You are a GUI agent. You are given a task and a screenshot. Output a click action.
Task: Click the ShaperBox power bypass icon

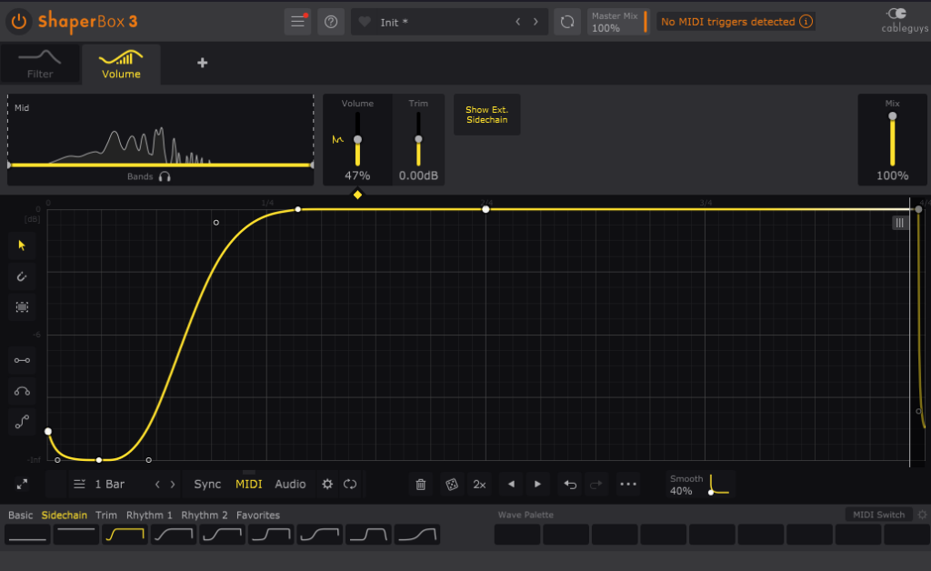pyautogui.click(x=19, y=21)
